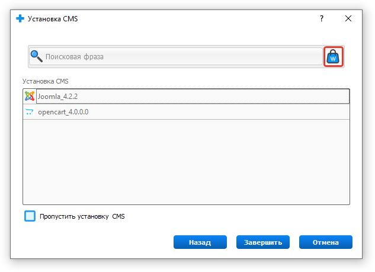This screenshot has width=375, height=272.
Task: Finish setup with the Завершить button
Action: coord(263,242)
